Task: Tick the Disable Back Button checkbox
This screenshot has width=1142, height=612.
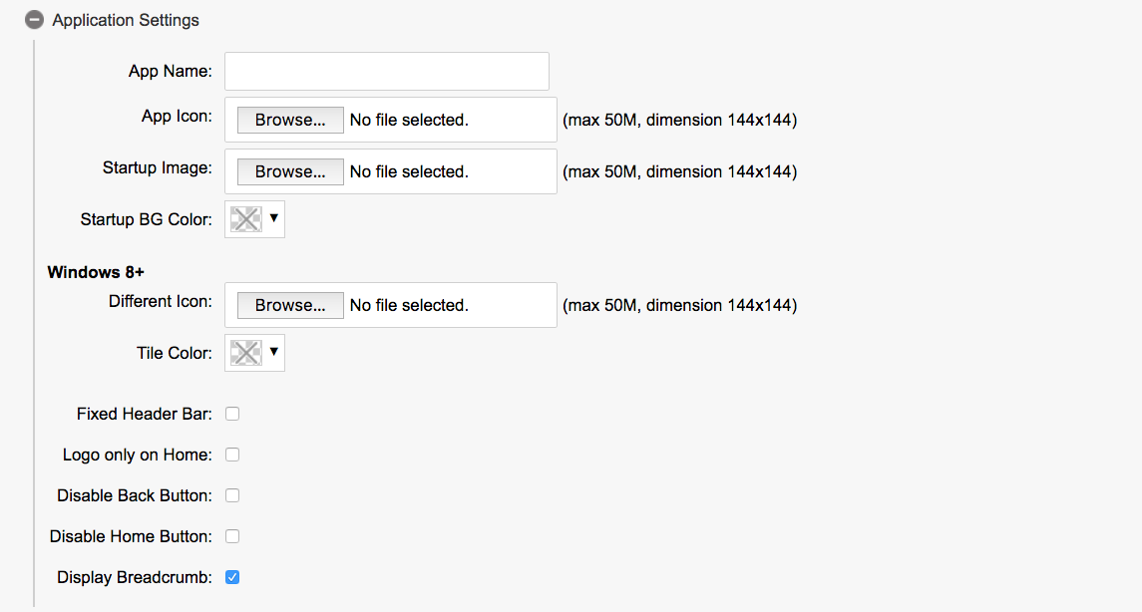Action: coord(232,495)
